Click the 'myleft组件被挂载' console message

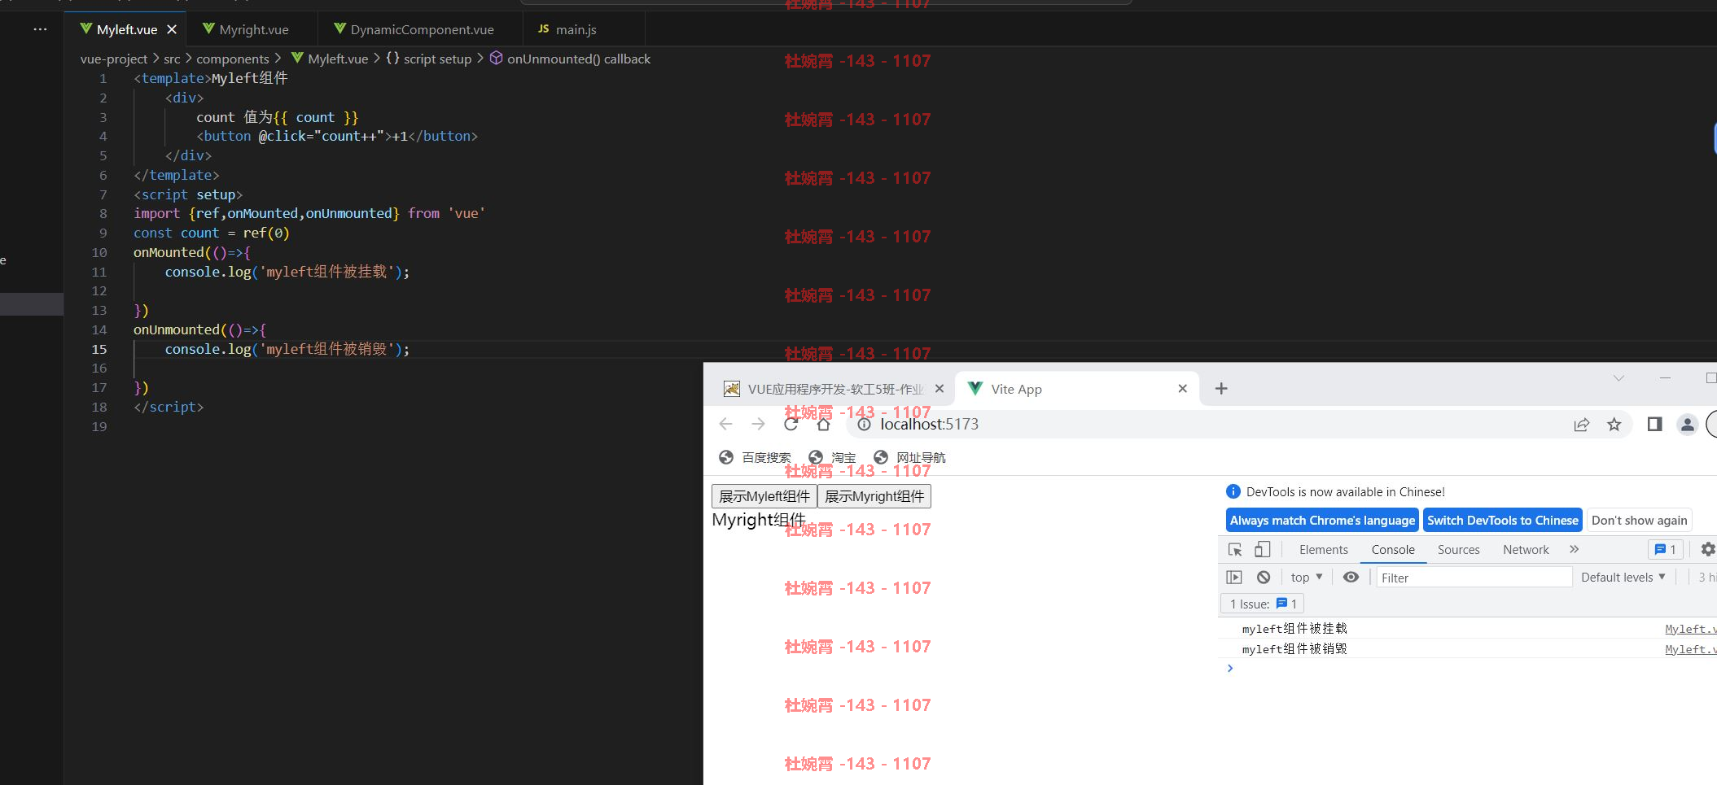[x=1294, y=629]
